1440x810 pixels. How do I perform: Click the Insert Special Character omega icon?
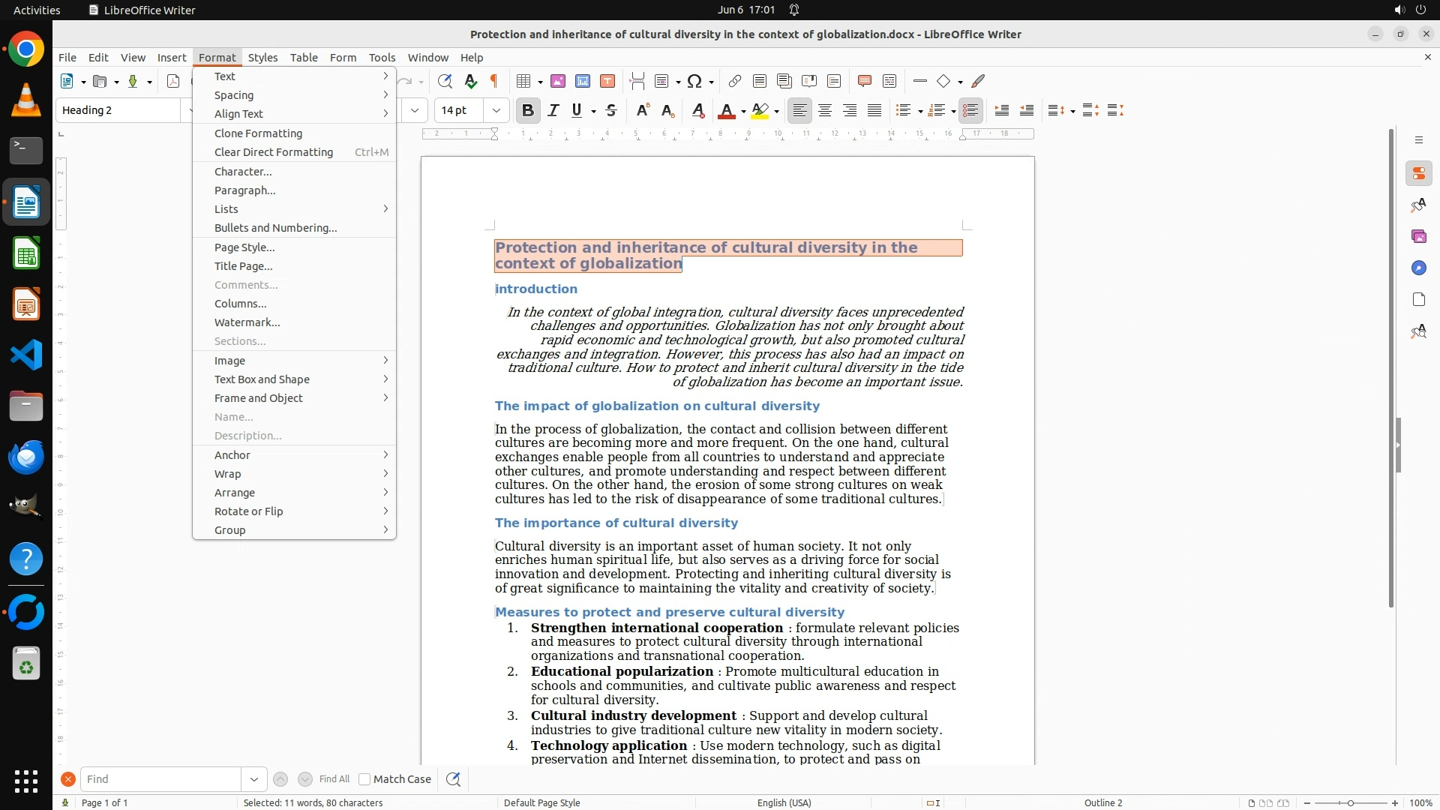pos(694,81)
